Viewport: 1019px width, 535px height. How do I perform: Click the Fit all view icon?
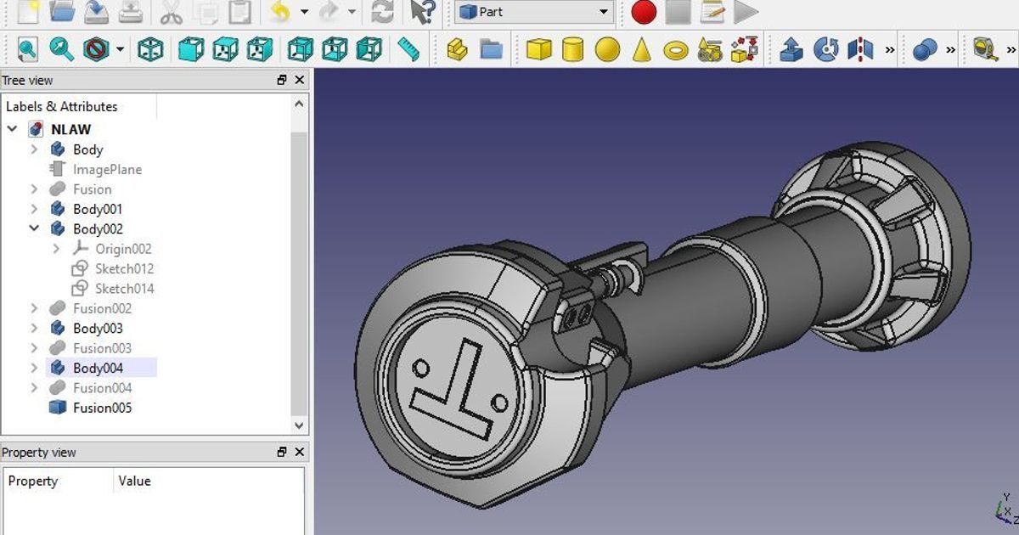coord(26,48)
